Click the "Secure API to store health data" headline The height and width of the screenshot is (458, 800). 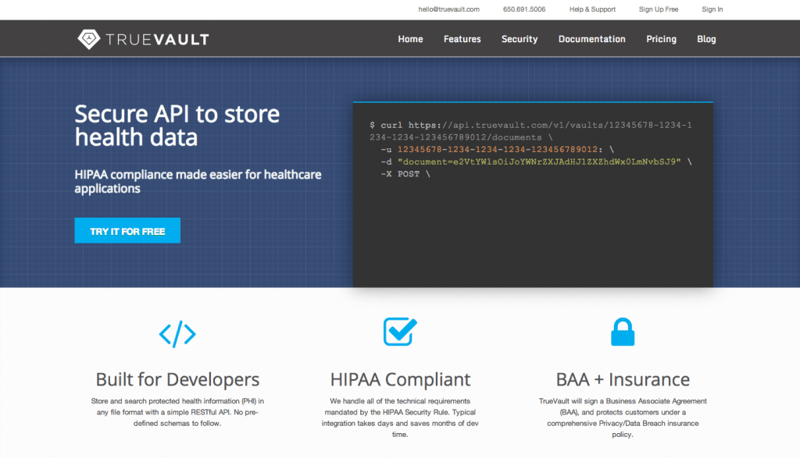(x=177, y=126)
